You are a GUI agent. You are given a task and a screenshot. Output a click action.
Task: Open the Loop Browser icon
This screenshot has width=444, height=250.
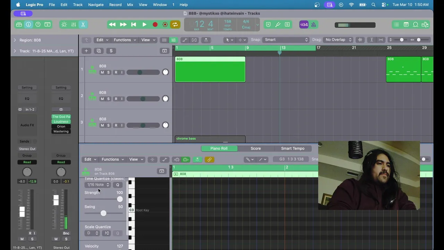pyautogui.click(x=415, y=25)
